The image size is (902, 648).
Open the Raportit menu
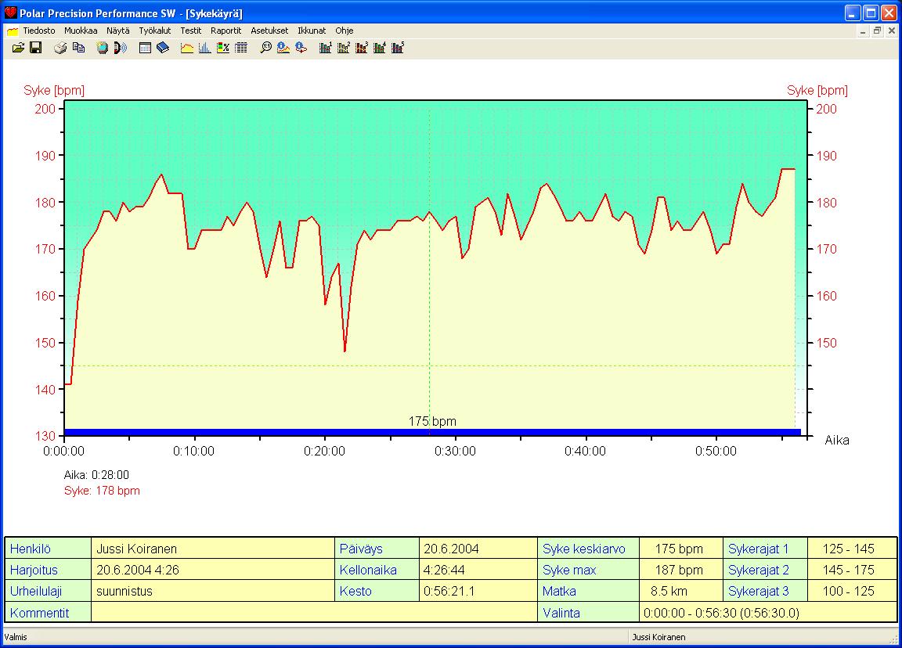click(x=226, y=31)
